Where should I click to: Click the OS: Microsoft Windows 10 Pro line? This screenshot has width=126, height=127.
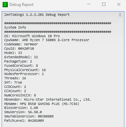(x=32, y=36)
